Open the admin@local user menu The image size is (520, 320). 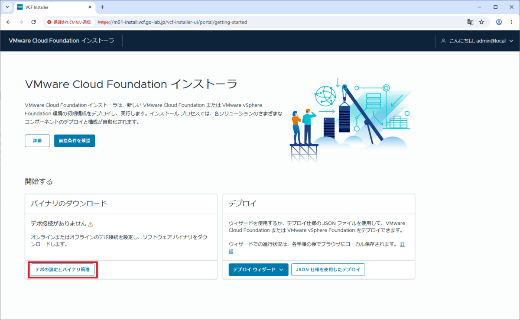pyautogui.click(x=477, y=41)
